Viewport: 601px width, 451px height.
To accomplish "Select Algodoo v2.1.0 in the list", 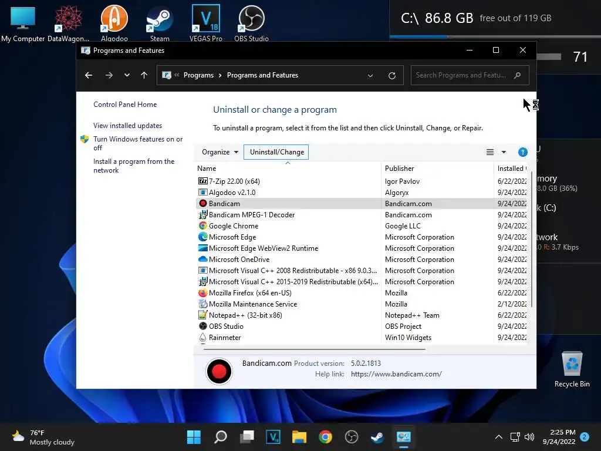I will click(x=362, y=192).
